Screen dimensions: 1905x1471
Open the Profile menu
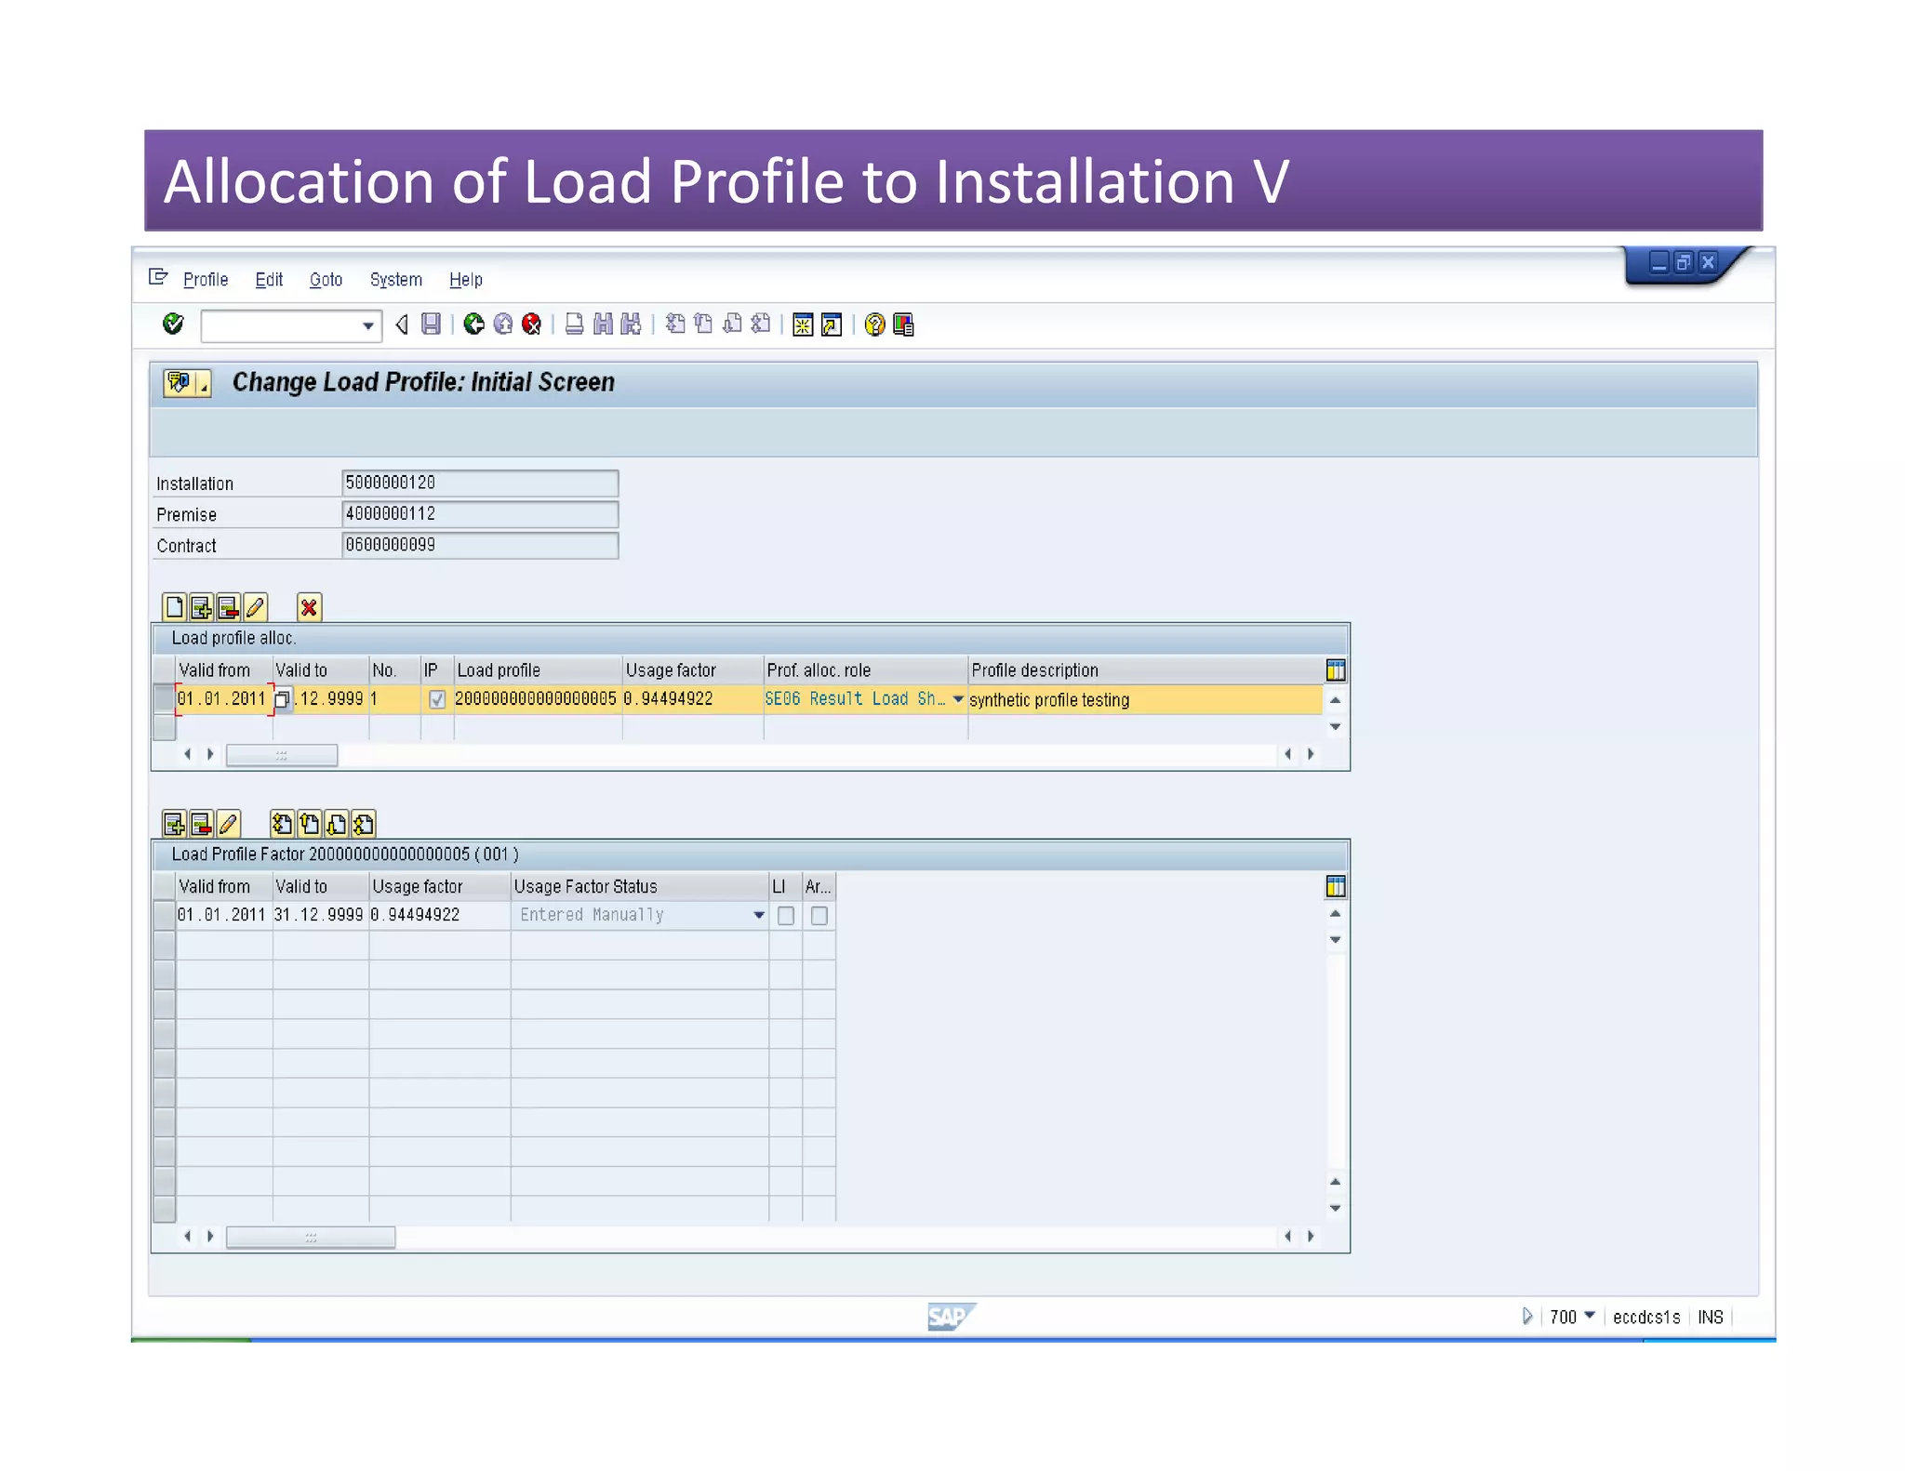point(206,279)
